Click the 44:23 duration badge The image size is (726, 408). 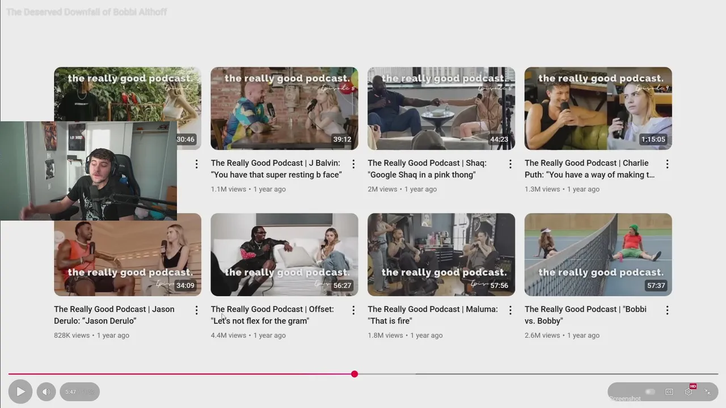(x=499, y=139)
